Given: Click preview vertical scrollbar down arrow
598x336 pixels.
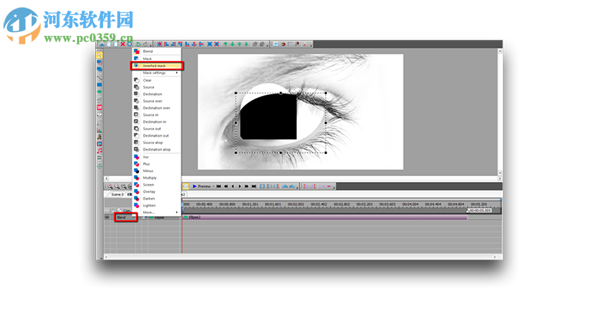Looking at the screenshot, I should [500, 173].
